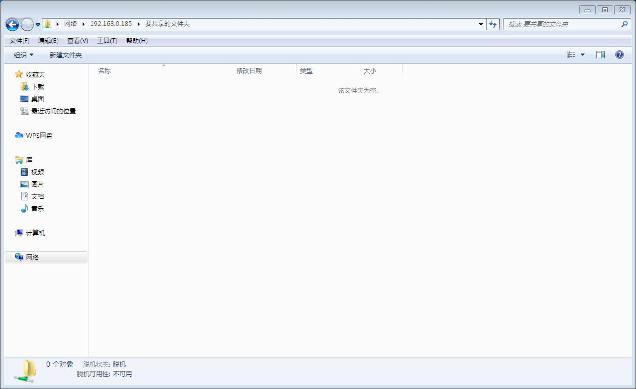
Task: Expand the address bar history dropdown
Action: (x=480, y=24)
